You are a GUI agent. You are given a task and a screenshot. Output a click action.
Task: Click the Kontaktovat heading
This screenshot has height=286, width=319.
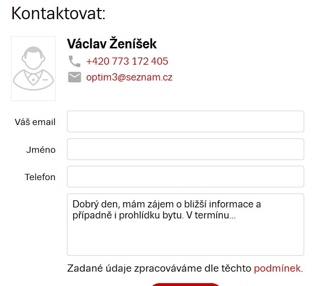tap(58, 13)
